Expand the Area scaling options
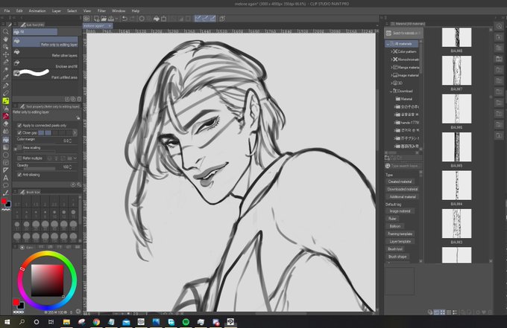Screen dimensions: 507x328 15,149
